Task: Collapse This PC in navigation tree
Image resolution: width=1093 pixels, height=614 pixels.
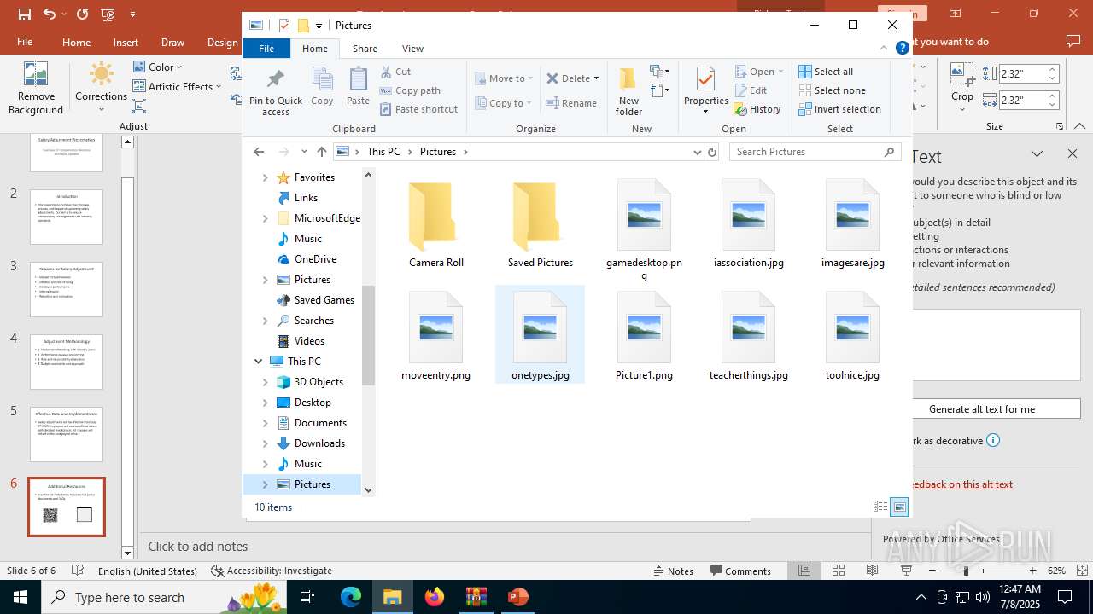Action: (x=259, y=362)
